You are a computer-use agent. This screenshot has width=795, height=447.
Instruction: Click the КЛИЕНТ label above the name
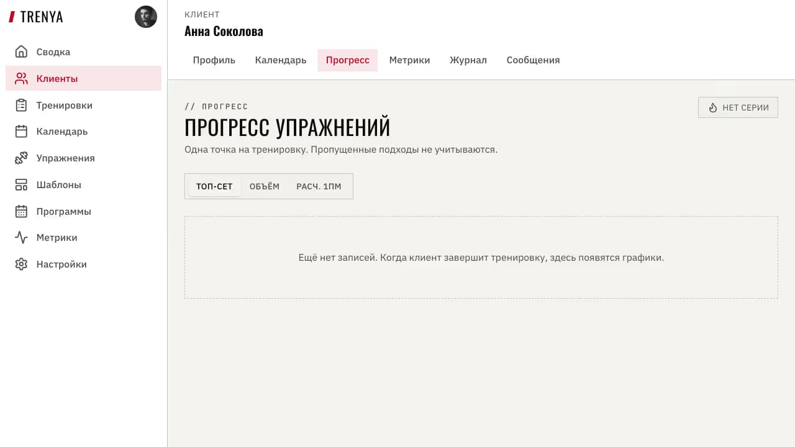point(202,14)
